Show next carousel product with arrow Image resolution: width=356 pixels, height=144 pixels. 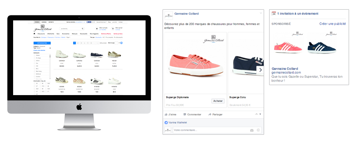coord(260,70)
